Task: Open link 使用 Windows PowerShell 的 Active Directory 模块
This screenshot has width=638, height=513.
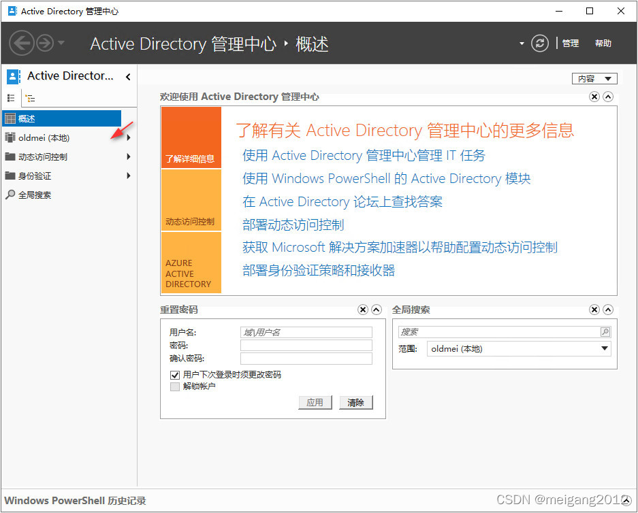Action: coord(387,178)
